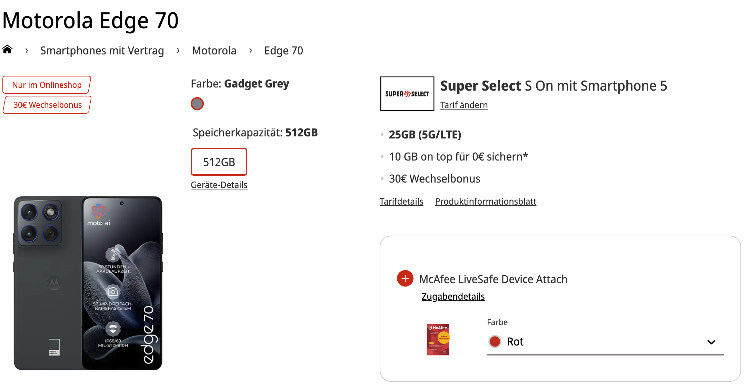Click the home icon in breadcrumb
This screenshot has width=747, height=392.
tap(7, 50)
